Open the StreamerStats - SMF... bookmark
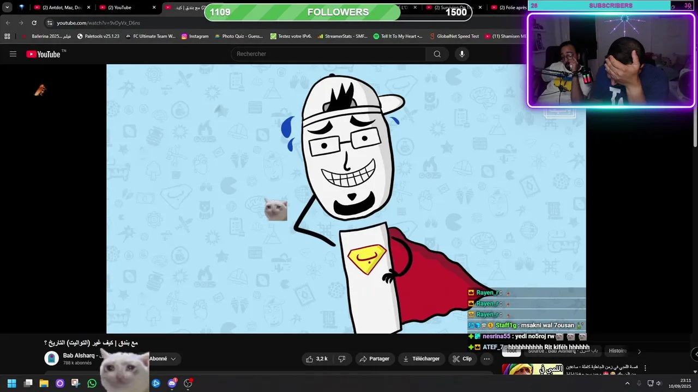This screenshot has width=698, height=392. click(342, 36)
